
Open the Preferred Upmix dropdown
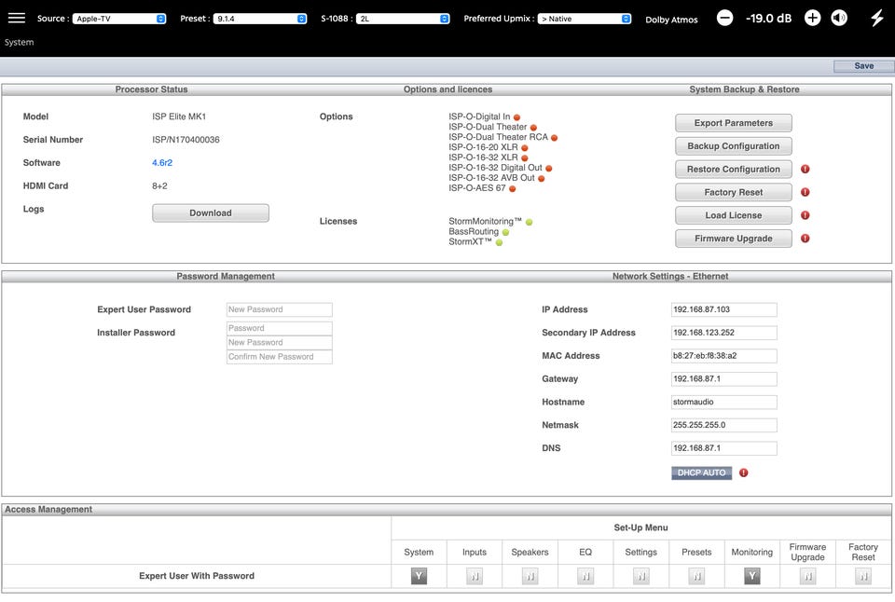[585, 19]
